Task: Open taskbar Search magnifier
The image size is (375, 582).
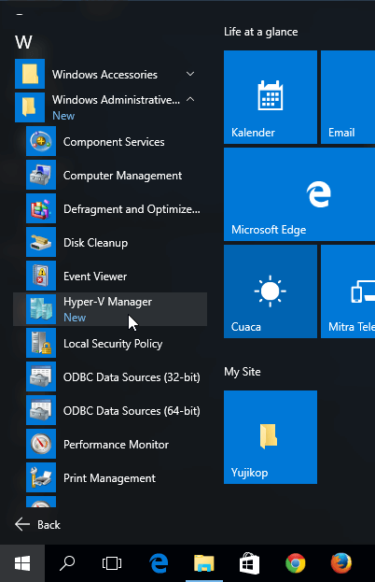Action: pos(67,563)
